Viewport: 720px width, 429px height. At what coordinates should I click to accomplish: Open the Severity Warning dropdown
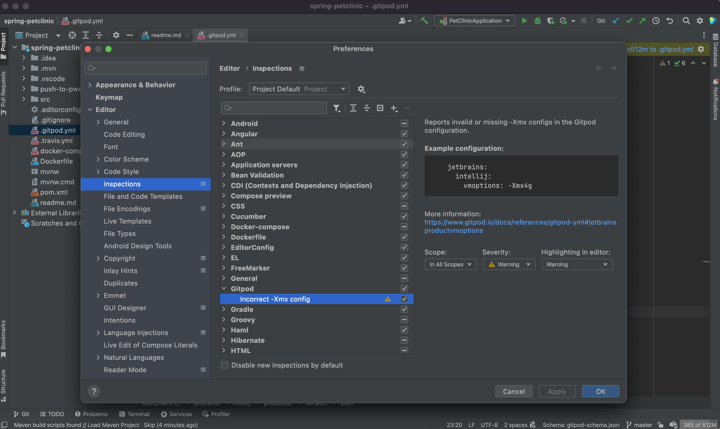[x=509, y=265]
